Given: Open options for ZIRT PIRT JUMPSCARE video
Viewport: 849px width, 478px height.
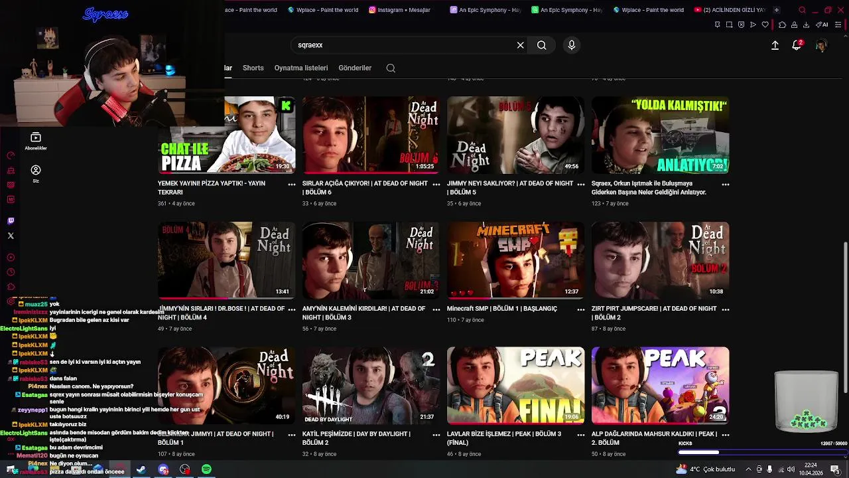Looking at the screenshot, I should pos(726,309).
